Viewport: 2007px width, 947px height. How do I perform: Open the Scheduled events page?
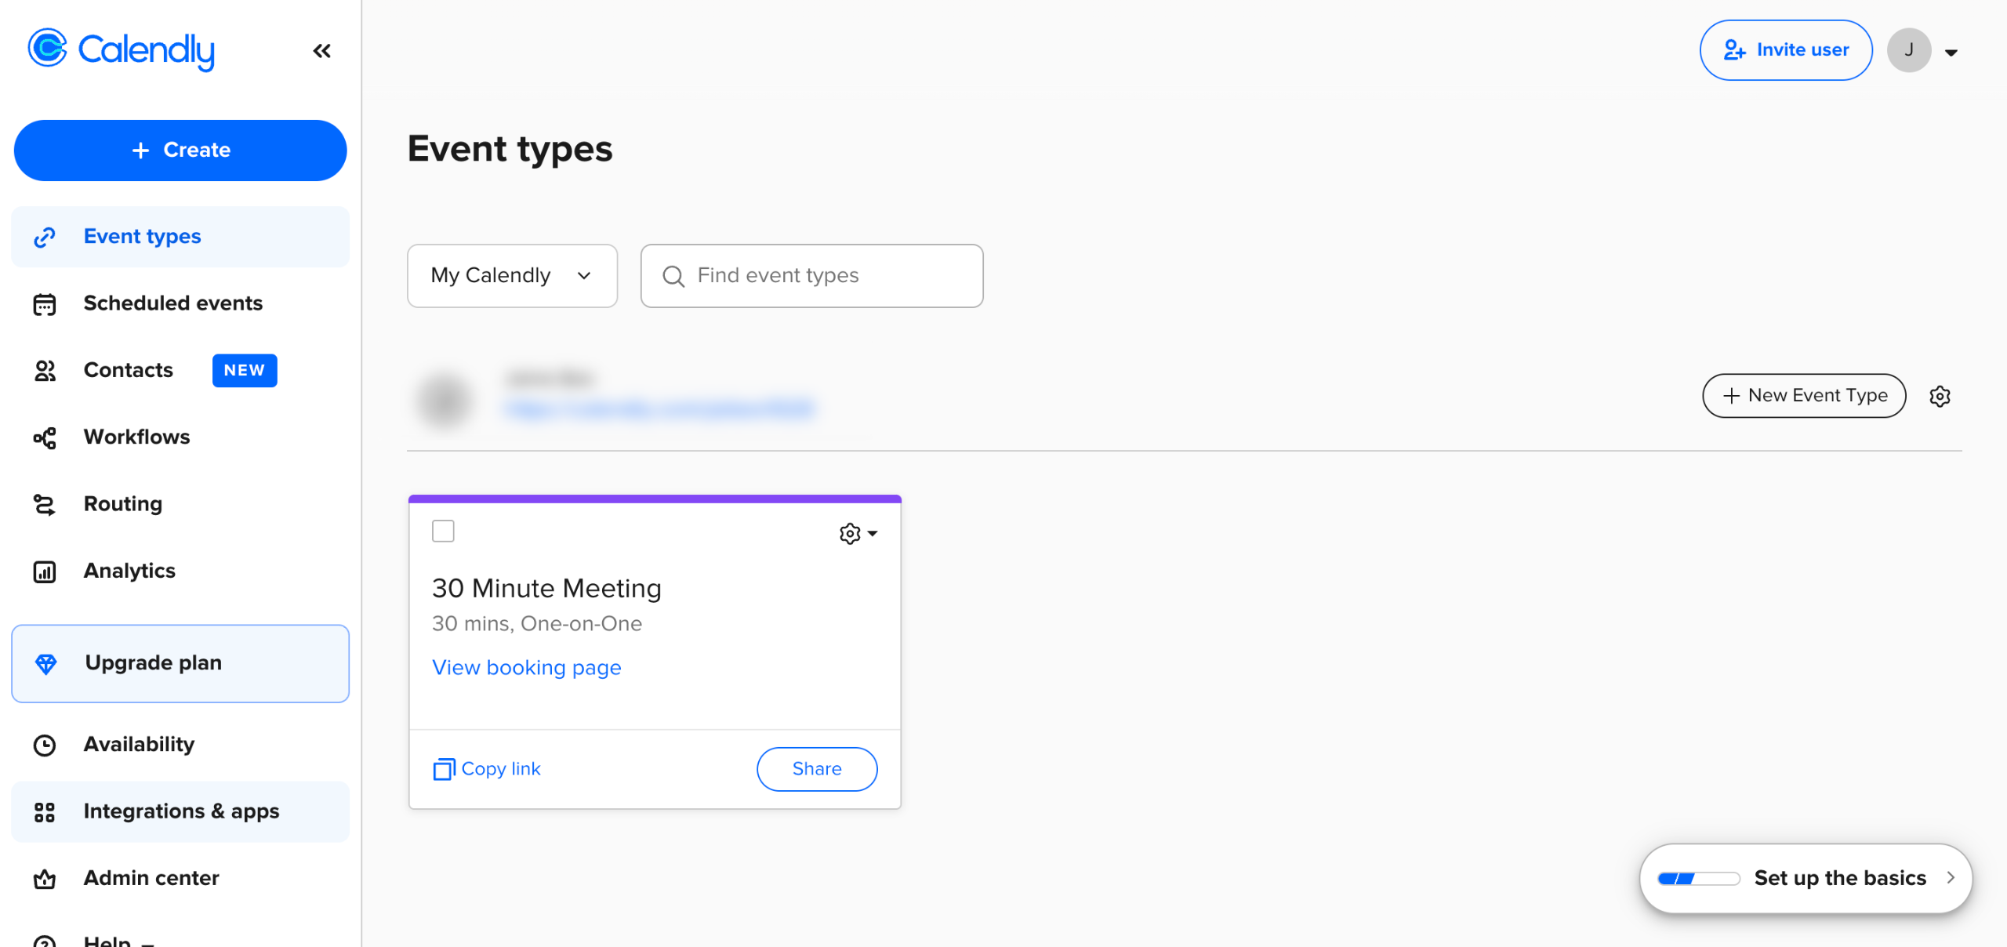172,303
